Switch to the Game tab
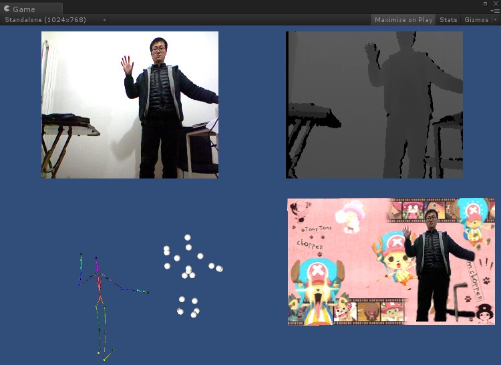Image resolution: width=501 pixels, height=365 pixels. click(x=31, y=9)
